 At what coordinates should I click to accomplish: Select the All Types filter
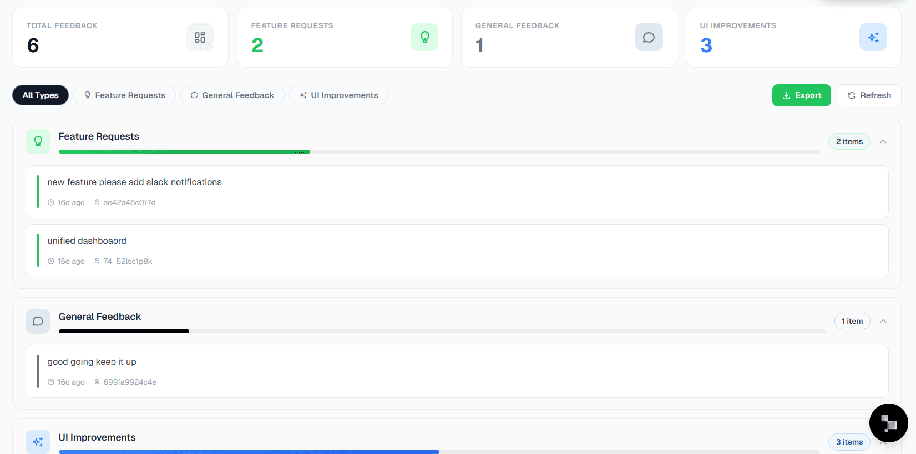[41, 95]
